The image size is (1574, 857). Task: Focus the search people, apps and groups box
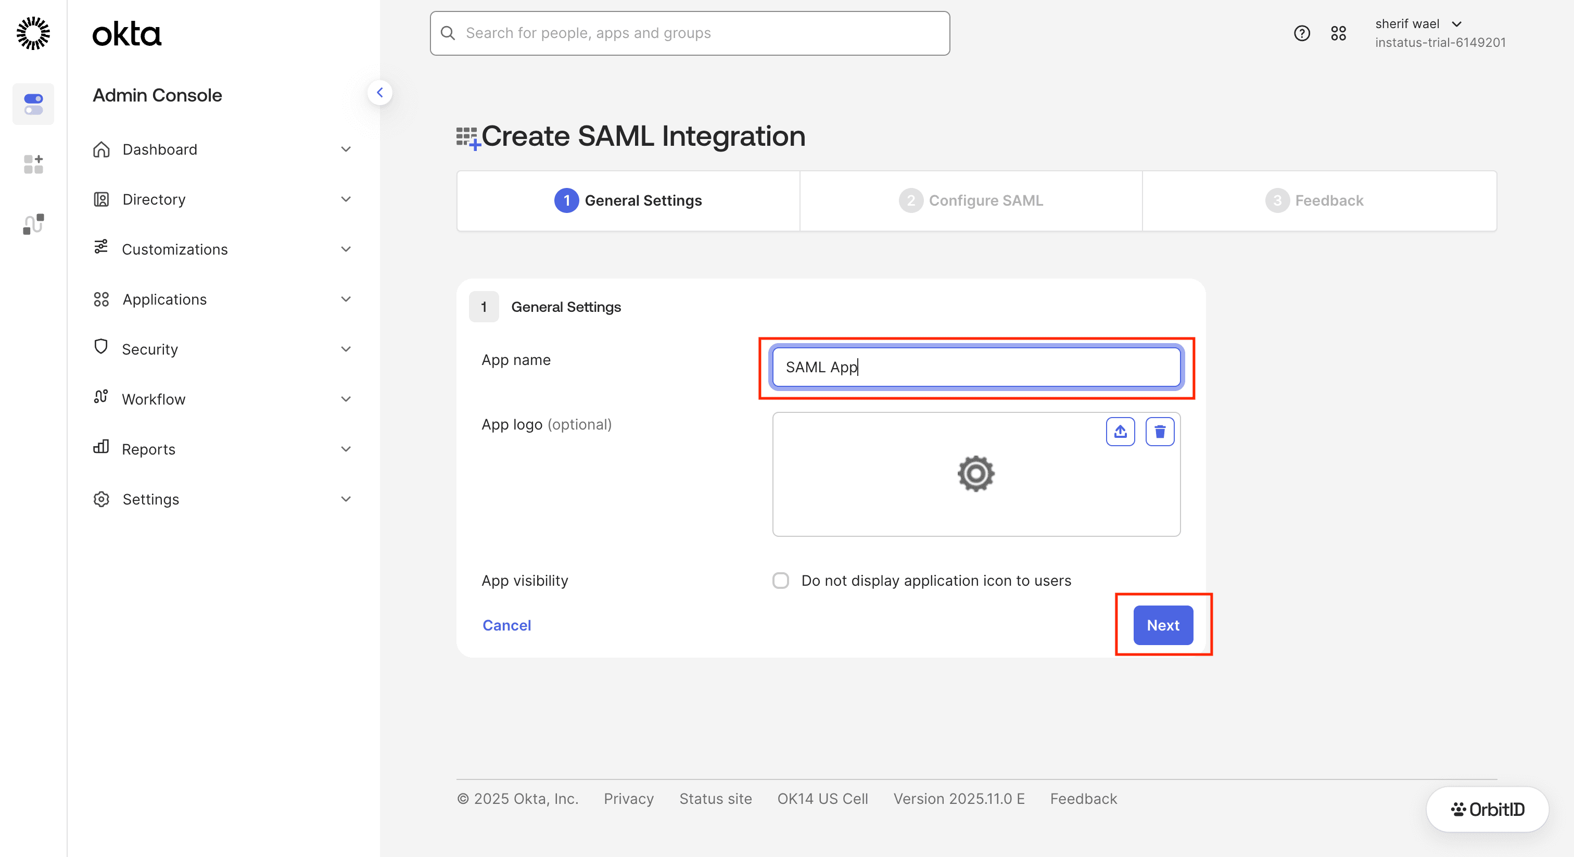pos(690,33)
